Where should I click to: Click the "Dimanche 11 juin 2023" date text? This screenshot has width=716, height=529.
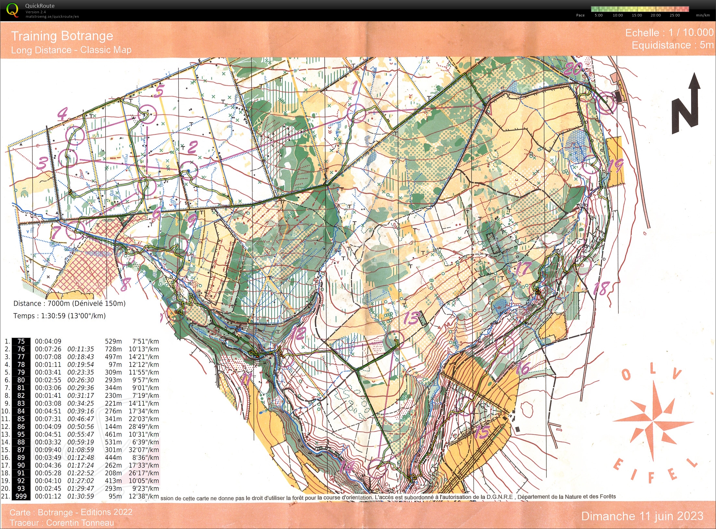point(642,516)
